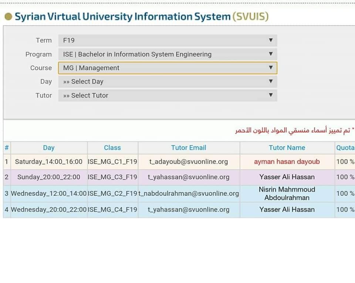This screenshot has height=283, width=355.
Task: Click Yasser Ali Hassan in row 2
Action: [x=287, y=177]
